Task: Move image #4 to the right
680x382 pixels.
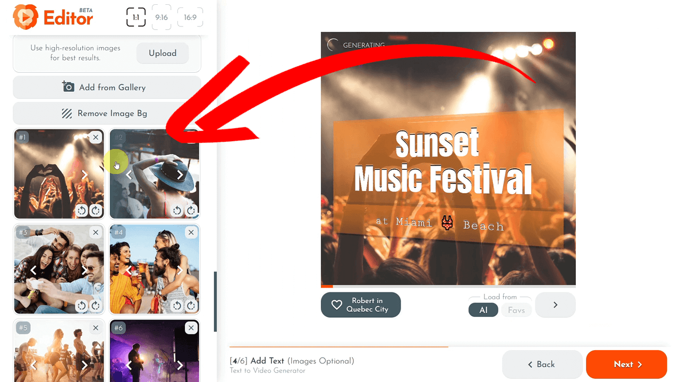Action: (180, 270)
